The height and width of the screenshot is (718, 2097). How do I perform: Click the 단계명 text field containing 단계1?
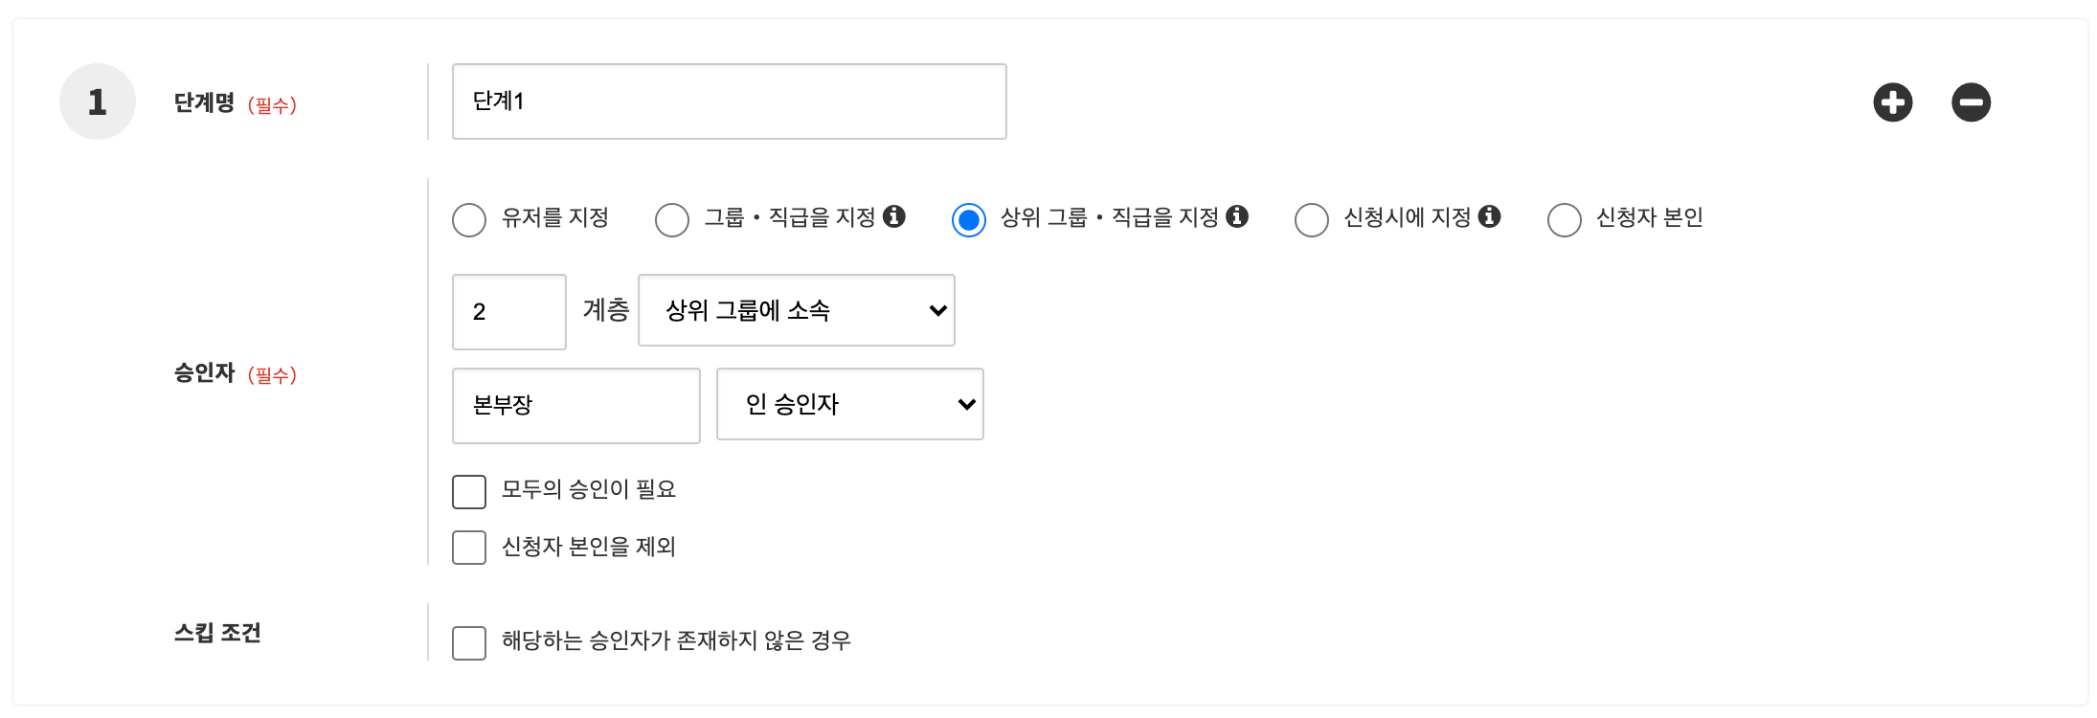(x=729, y=101)
